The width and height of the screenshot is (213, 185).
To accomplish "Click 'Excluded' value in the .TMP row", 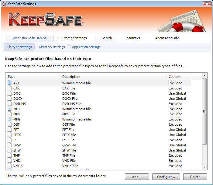I will [x=175, y=155].
